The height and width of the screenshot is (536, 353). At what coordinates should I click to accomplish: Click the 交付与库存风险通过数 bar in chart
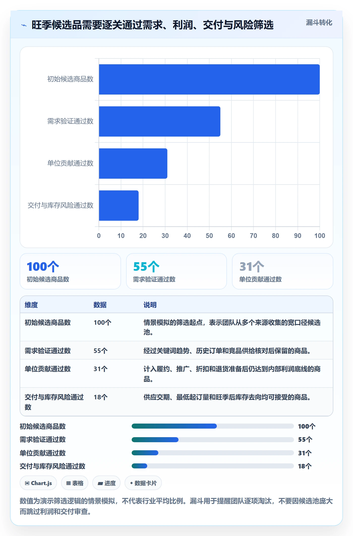(119, 205)
